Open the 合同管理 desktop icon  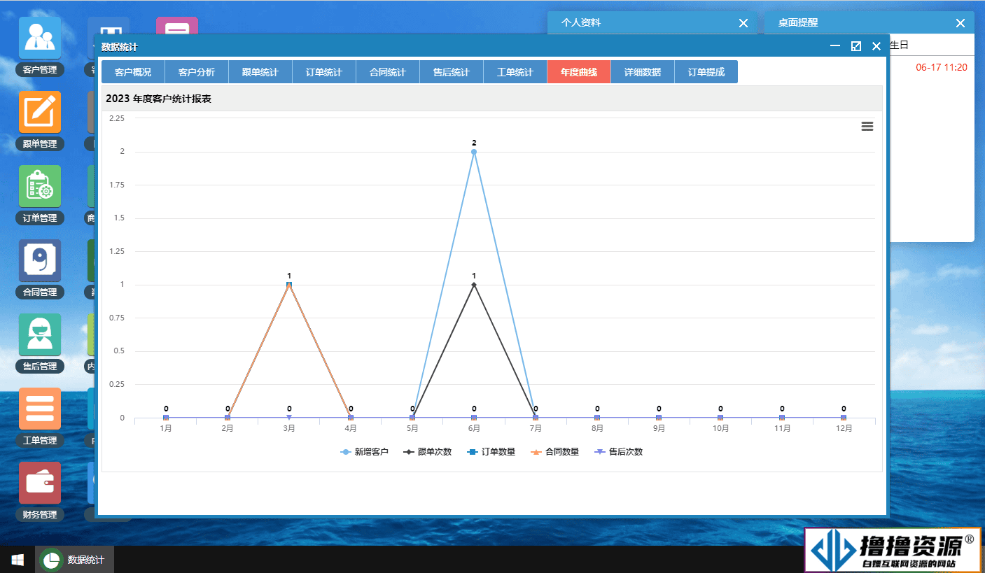pos(39,260)
